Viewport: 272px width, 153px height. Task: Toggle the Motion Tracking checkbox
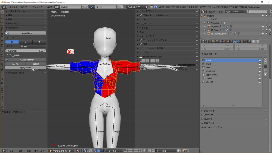point(141,40)
